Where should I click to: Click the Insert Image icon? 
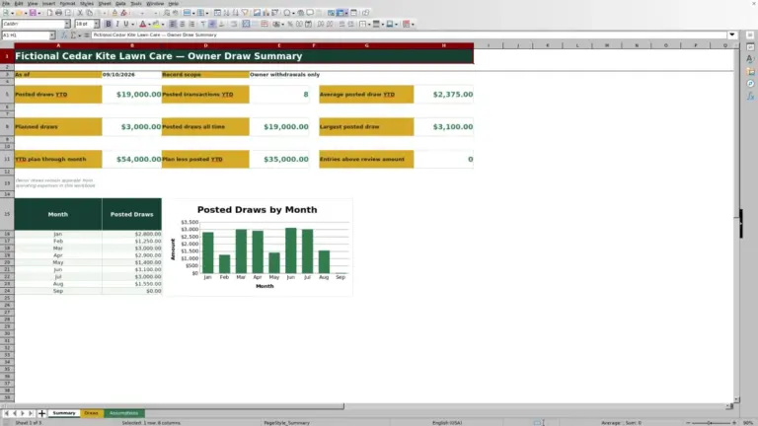click(x=257, y=13)
